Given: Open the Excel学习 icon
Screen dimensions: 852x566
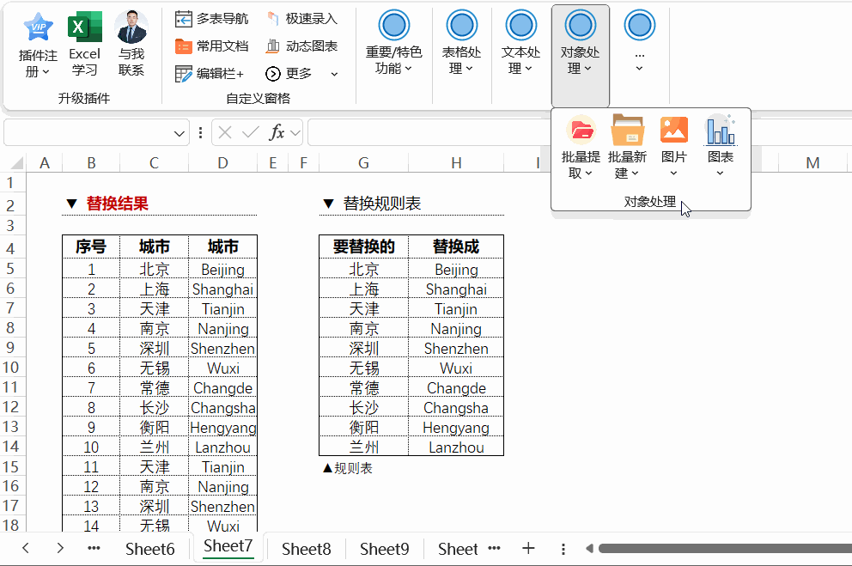Looking at the screenshot, I should (84, 46).
